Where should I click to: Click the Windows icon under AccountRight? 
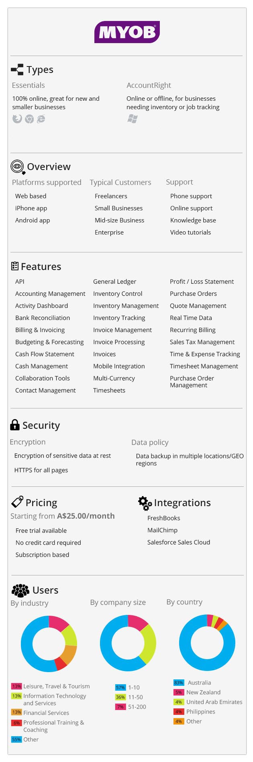[x=133, y=118]
